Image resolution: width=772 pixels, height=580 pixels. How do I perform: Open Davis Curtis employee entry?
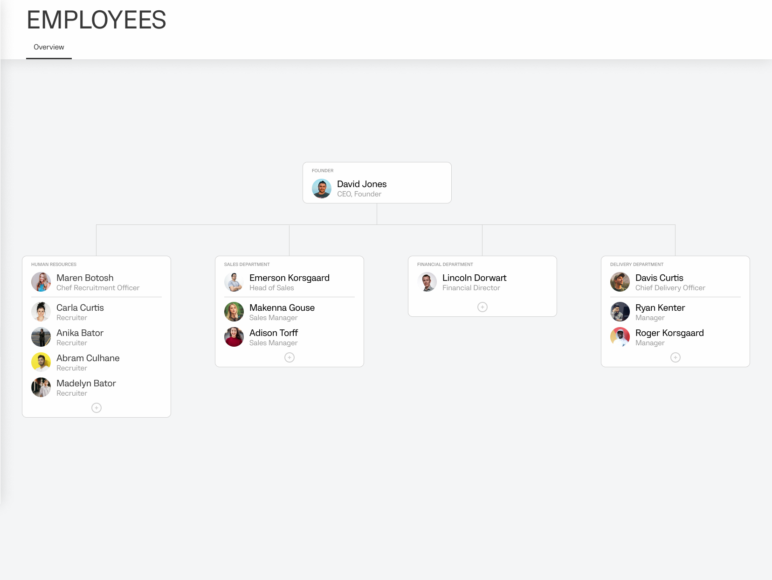pos(659,278)
